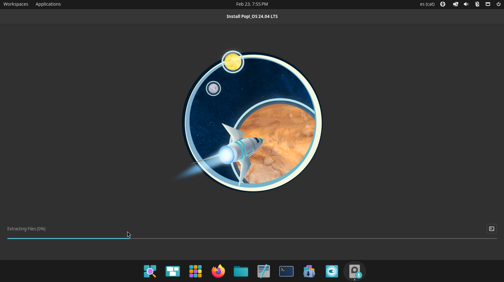
Task: Open the applications grid in dock
Action: (195, 271)
